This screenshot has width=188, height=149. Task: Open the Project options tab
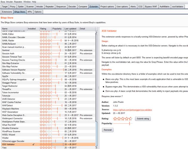coord(107,7)
